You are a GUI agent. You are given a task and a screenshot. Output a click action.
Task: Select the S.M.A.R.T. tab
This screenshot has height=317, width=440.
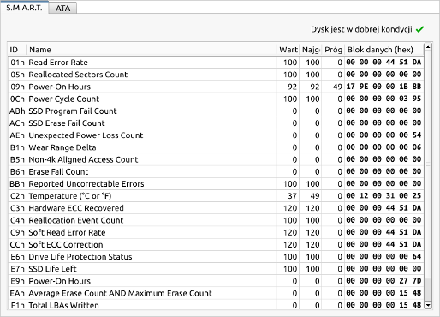coord(24,8)
